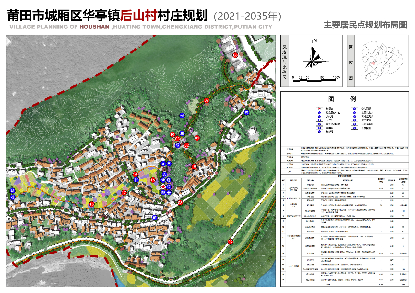Click the red star village committee icon on map
This screenshot has width=415, height=293.
point(163,187)
